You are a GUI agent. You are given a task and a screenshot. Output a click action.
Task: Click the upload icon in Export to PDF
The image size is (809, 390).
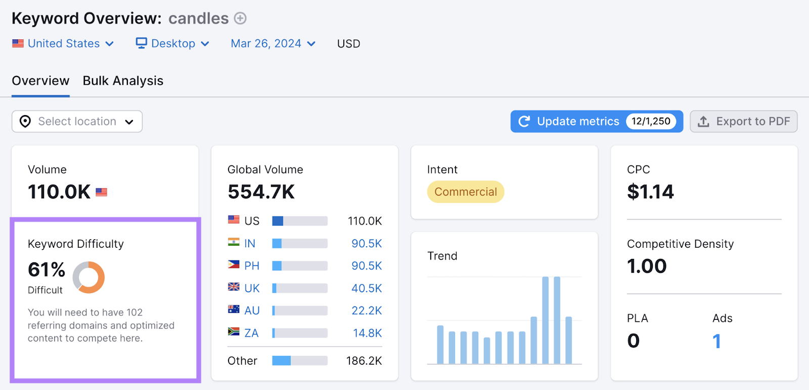[703, 122]
